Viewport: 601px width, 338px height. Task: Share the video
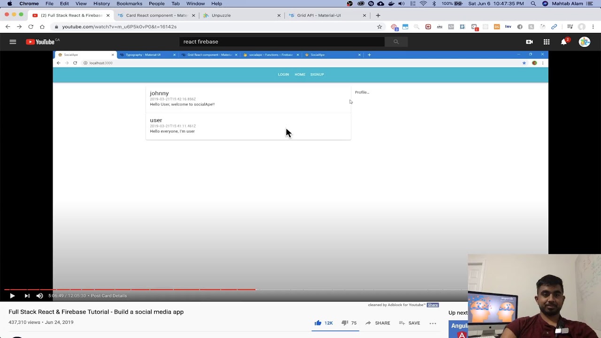click(x=378, y=323)
